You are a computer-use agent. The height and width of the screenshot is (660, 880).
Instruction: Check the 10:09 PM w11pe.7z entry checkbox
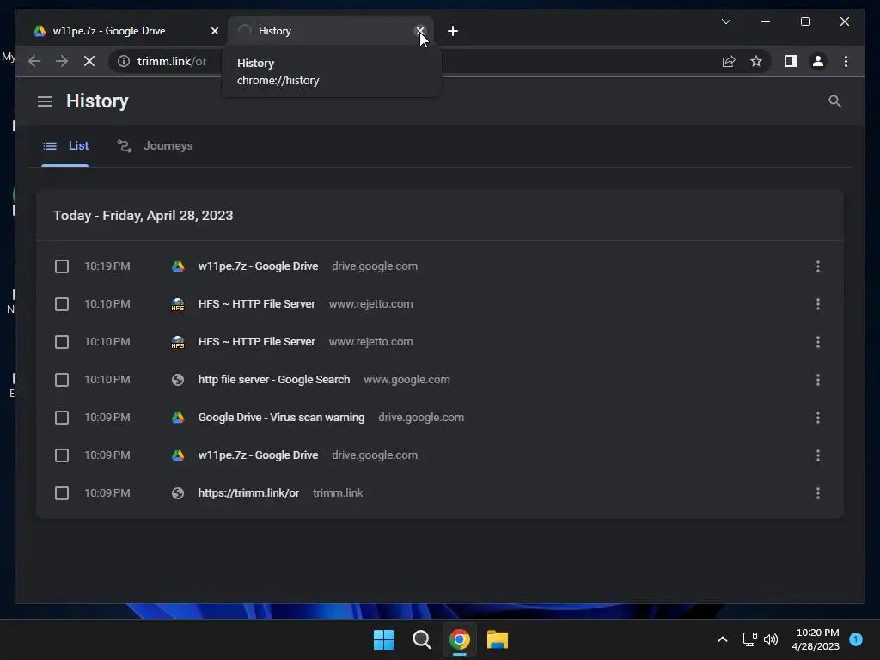62,455
